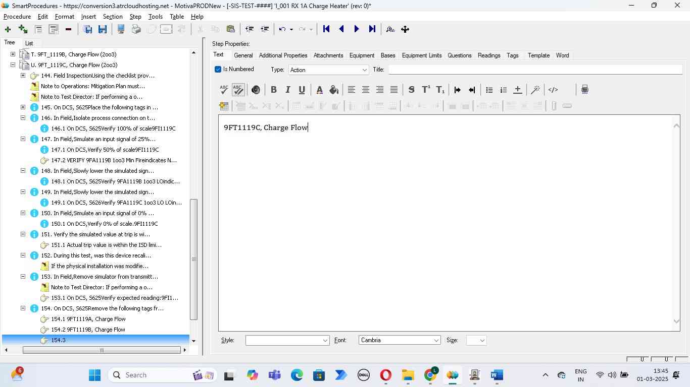
Task: Apply strikethrough with the S icon
Action: (411, 90)
